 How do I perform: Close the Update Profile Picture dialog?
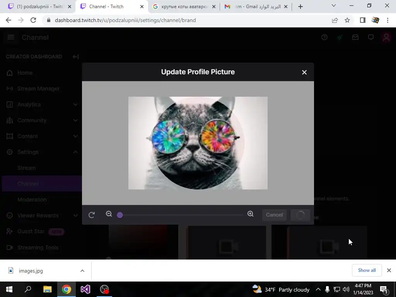click(304, 72)
